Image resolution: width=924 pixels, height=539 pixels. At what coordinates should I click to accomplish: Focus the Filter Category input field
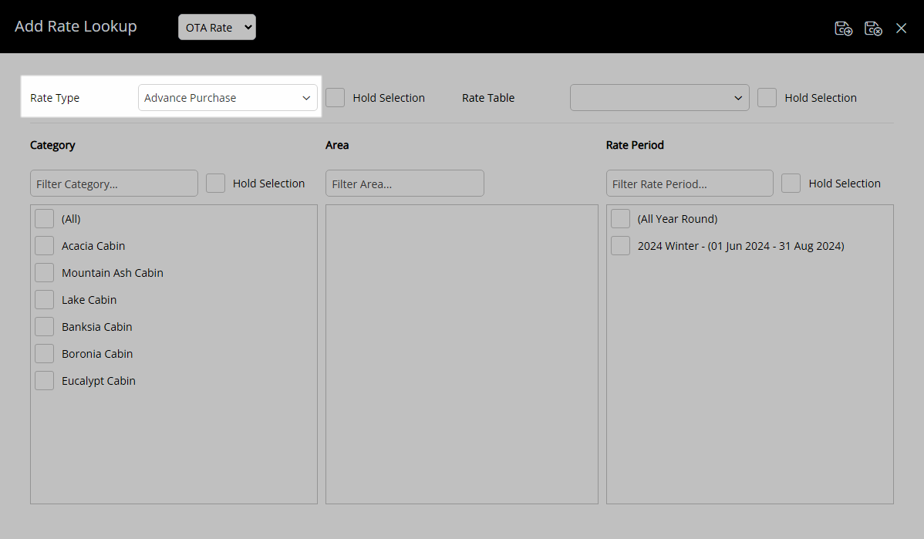(x=113, y=184)
